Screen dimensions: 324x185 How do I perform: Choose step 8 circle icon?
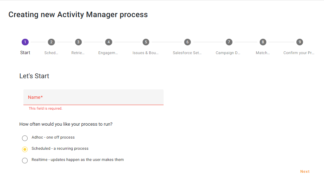point(262,42)
